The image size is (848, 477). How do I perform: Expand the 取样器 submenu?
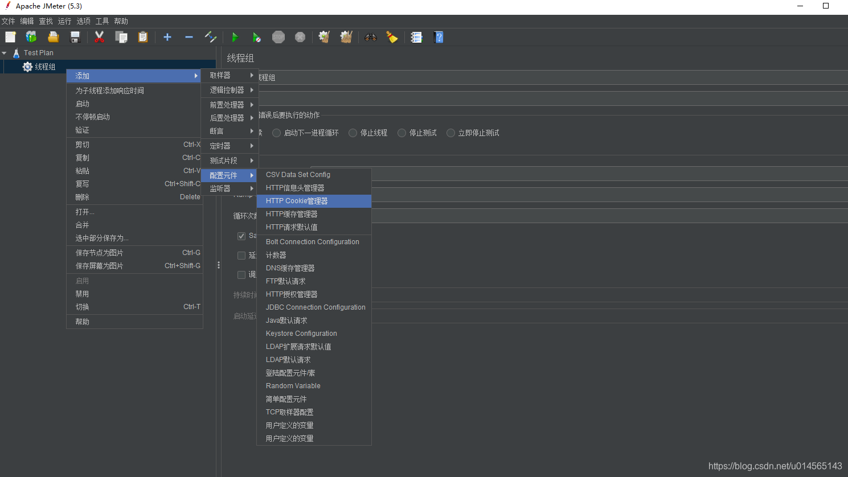[x=230, y=75]
